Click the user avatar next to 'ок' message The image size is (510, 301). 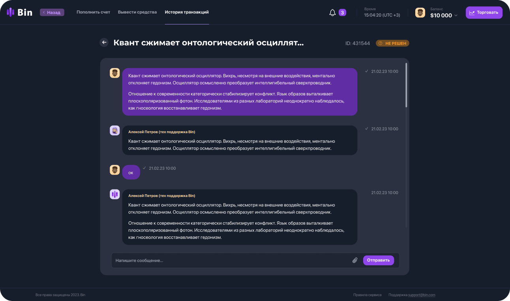(x=114, y=170)
